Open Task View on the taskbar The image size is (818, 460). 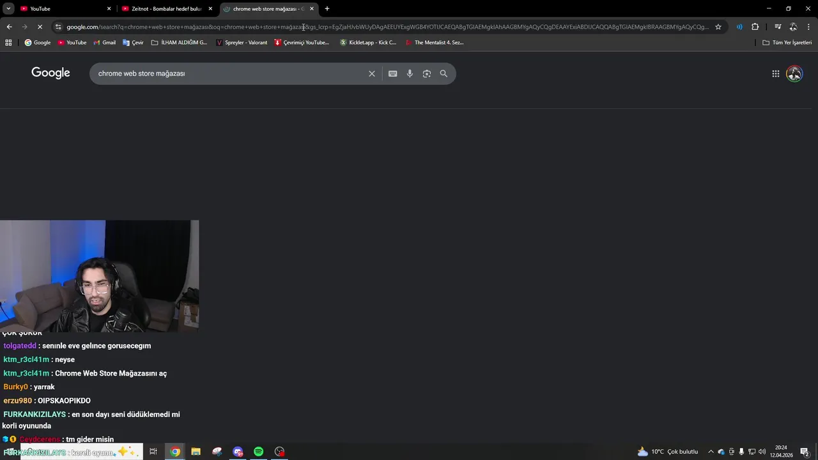[153, 452]
